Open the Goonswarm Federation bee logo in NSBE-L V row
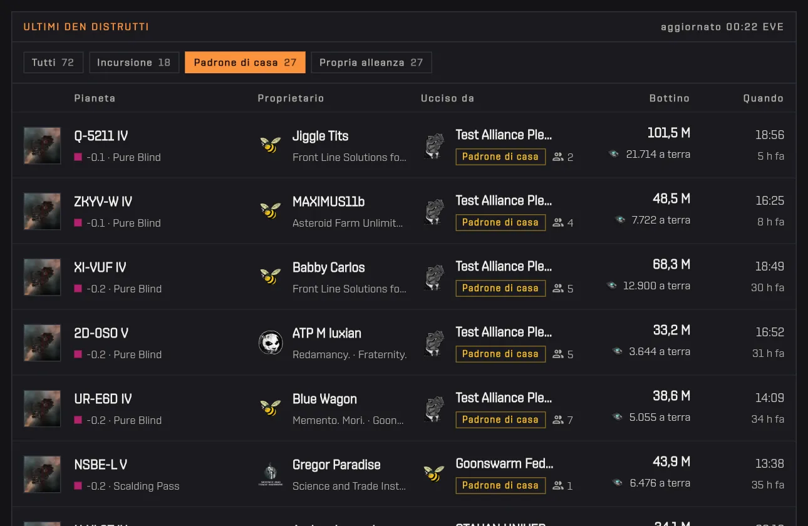Viewport: 808px width, 526px height. click(434, 474)
